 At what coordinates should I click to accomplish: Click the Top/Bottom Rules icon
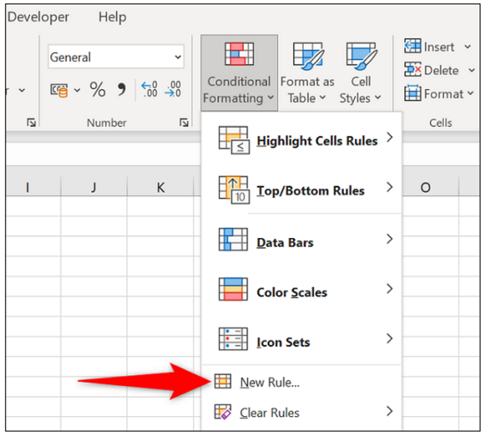(234, 190)
